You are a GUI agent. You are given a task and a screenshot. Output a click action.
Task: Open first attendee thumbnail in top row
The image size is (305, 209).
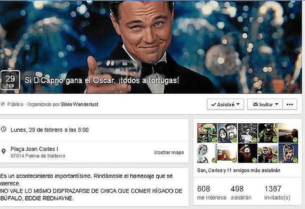(x=207, y=133)
